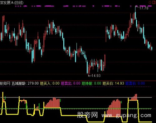156x123 pixels.
Task: Click the green 短持股: 0.00 readout
Action: click(91, 83)
